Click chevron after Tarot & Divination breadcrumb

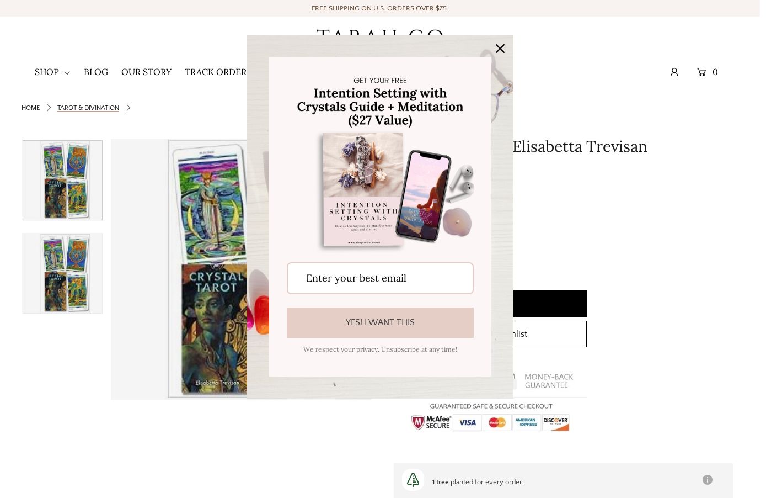point(128,108)
